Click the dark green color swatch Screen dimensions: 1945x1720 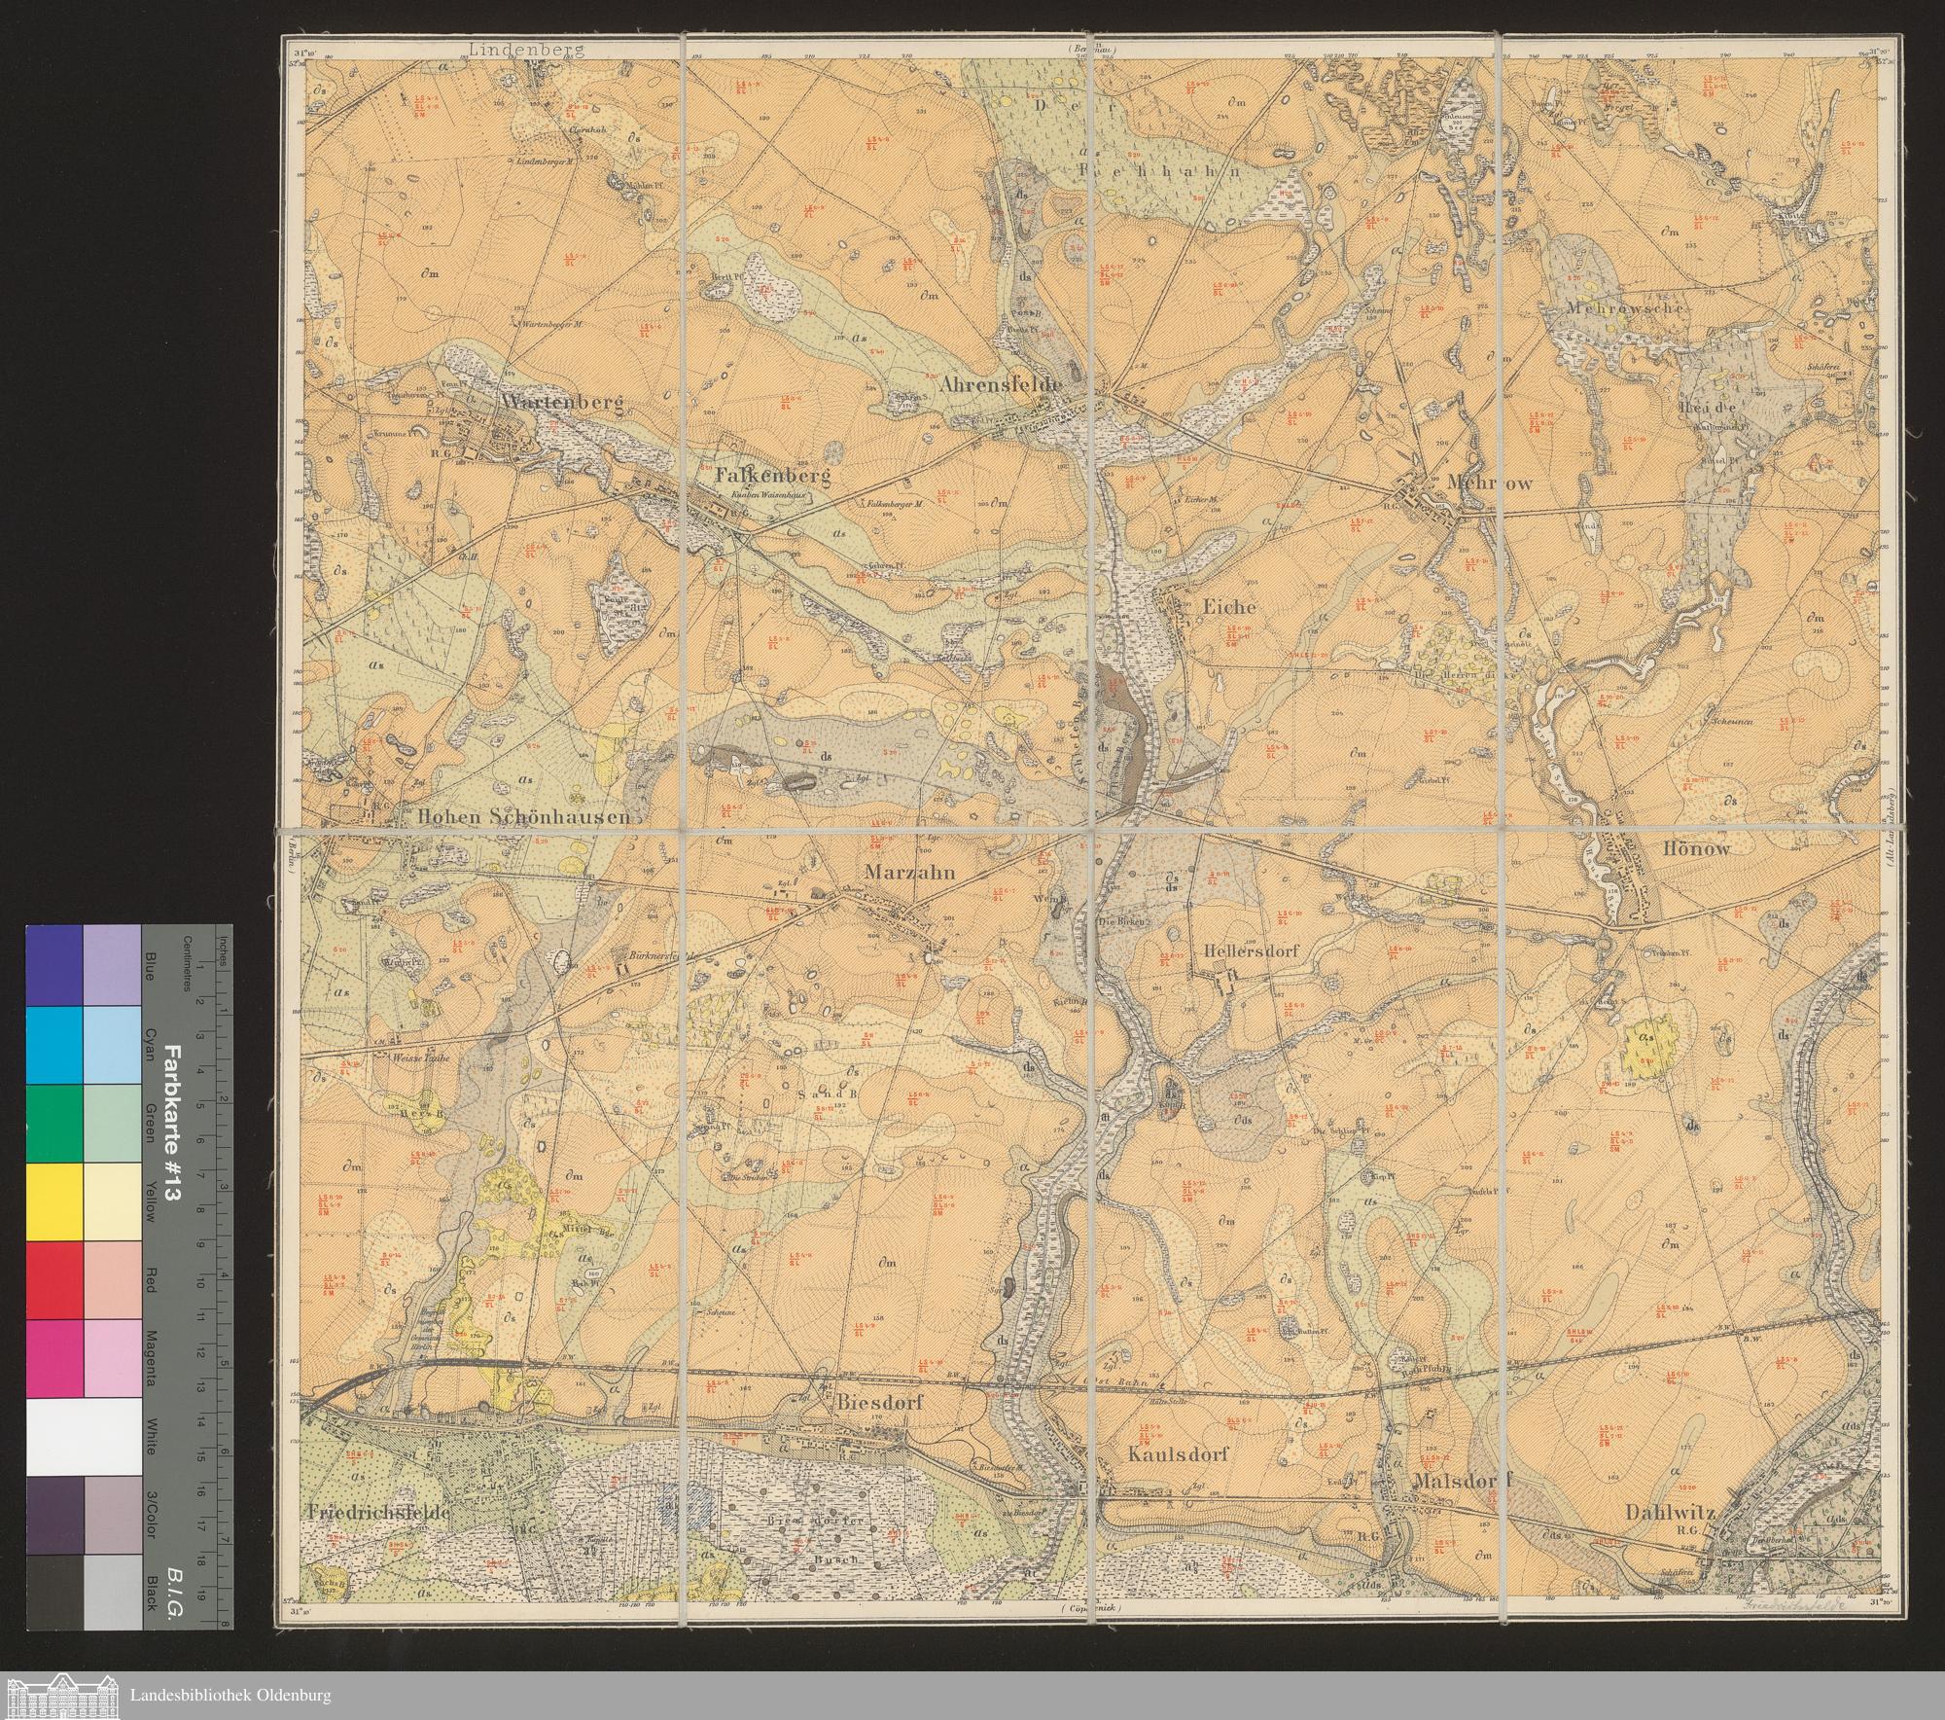point(55,1124)
